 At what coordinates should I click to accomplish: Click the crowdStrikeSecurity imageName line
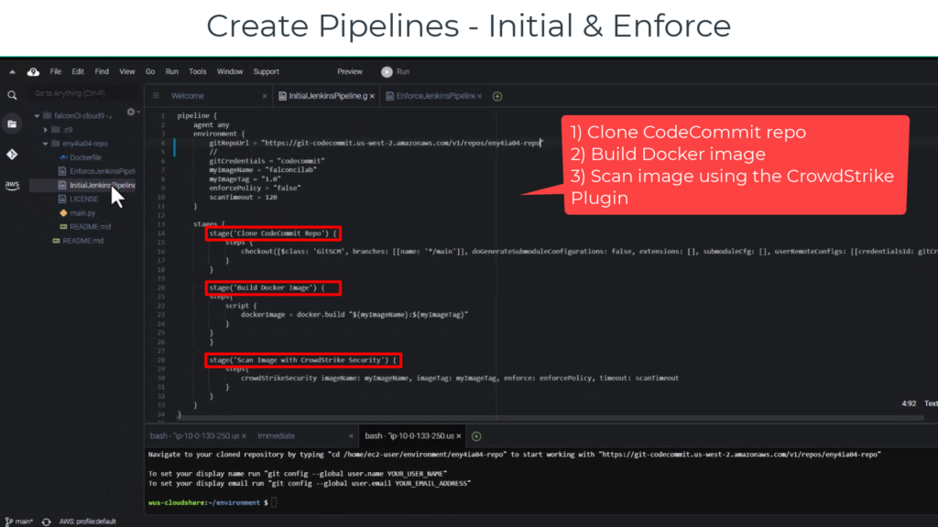pyautogui.click(x=460, y=378)
